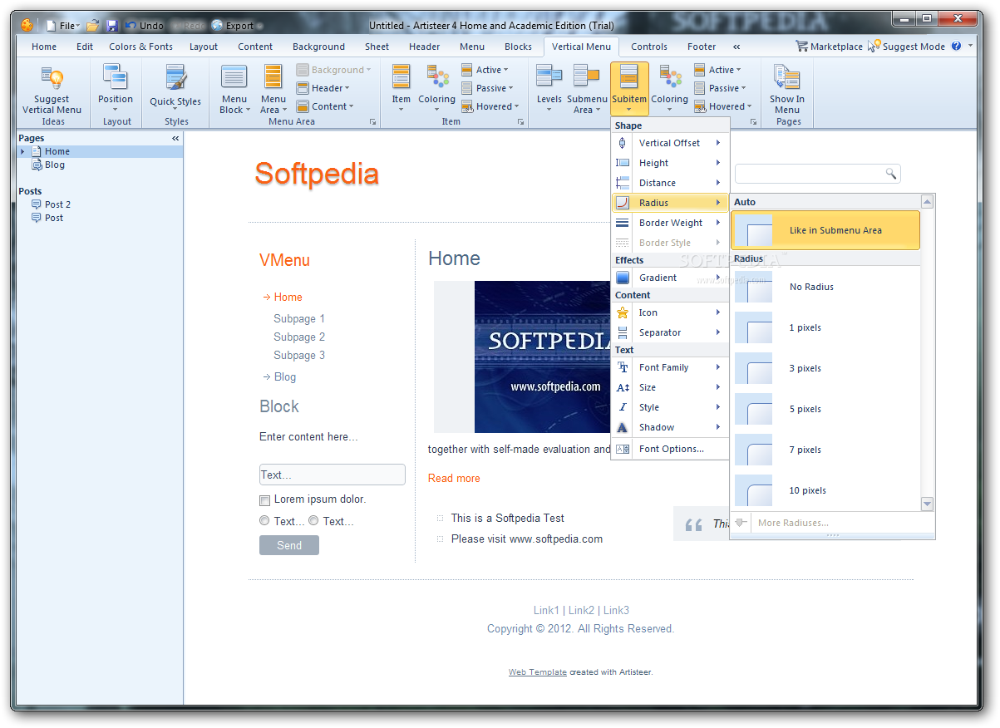This screenshot has height=728, width=1000.
Task: Click the Levels icon
Action: tap(549, 76)
